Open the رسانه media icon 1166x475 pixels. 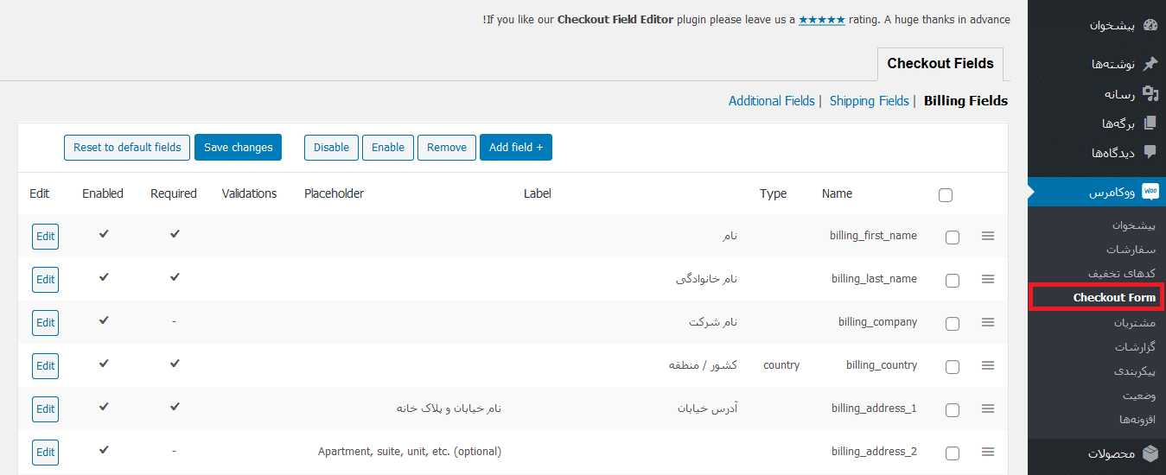click(1150, 93)
